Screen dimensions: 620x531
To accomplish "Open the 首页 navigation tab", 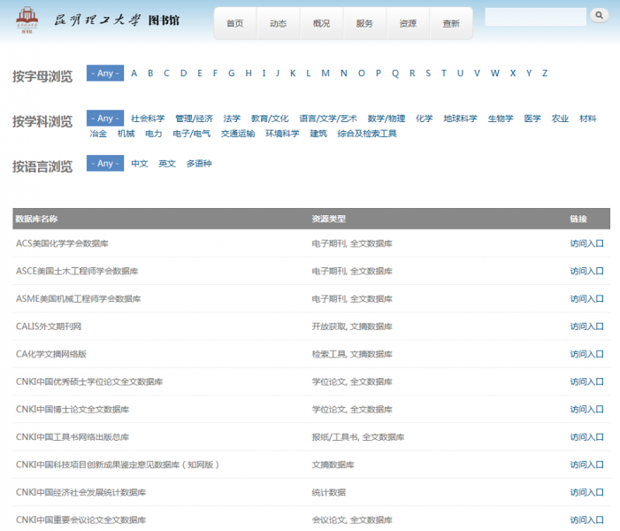I will coord(235,23).
